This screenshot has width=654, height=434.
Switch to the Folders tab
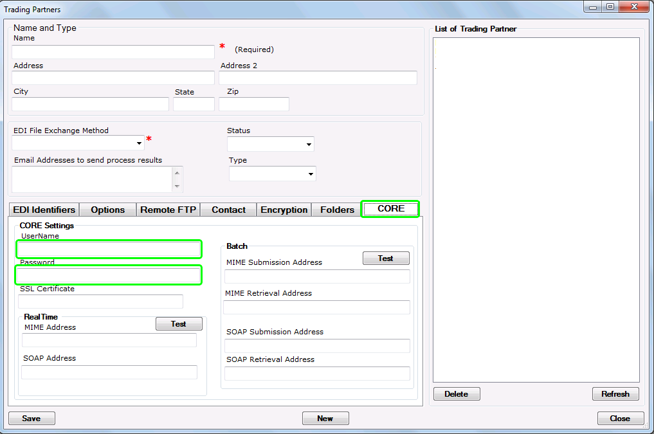tap(337, 210)
